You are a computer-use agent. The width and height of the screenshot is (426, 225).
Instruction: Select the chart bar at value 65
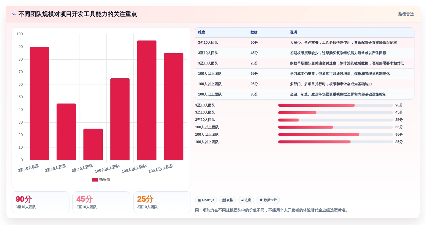click(120, 119)
